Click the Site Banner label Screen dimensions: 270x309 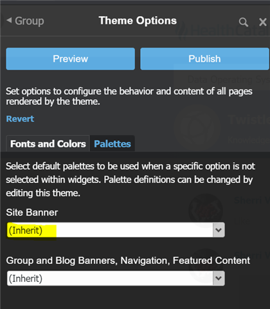32,212
